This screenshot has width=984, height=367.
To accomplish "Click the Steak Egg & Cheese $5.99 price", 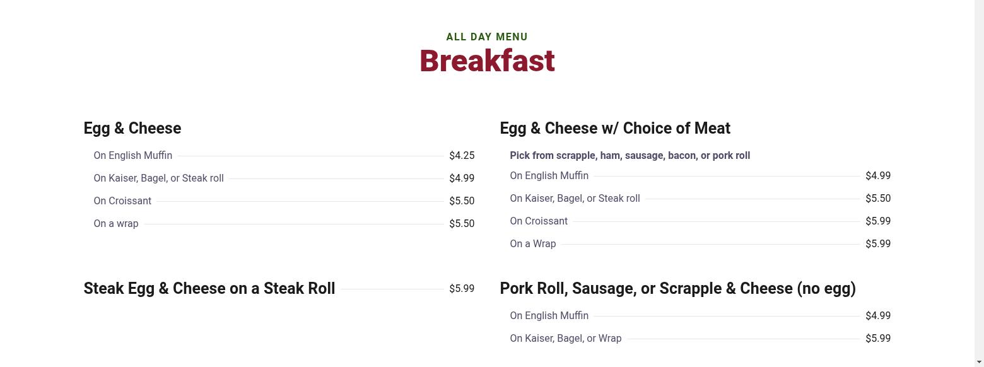I will [462, 289].
